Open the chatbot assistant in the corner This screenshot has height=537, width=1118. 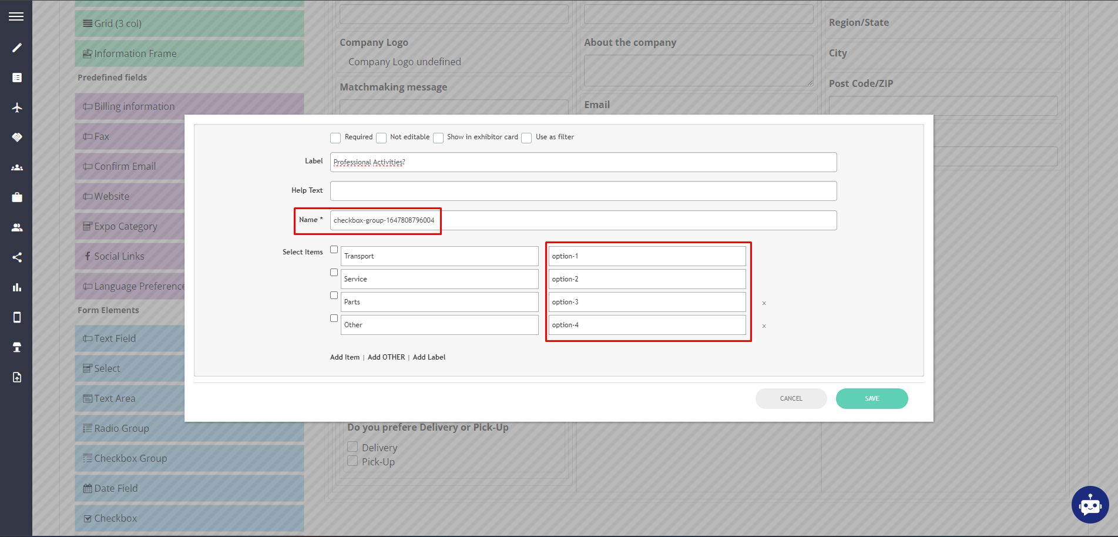tap(1090, 505)
